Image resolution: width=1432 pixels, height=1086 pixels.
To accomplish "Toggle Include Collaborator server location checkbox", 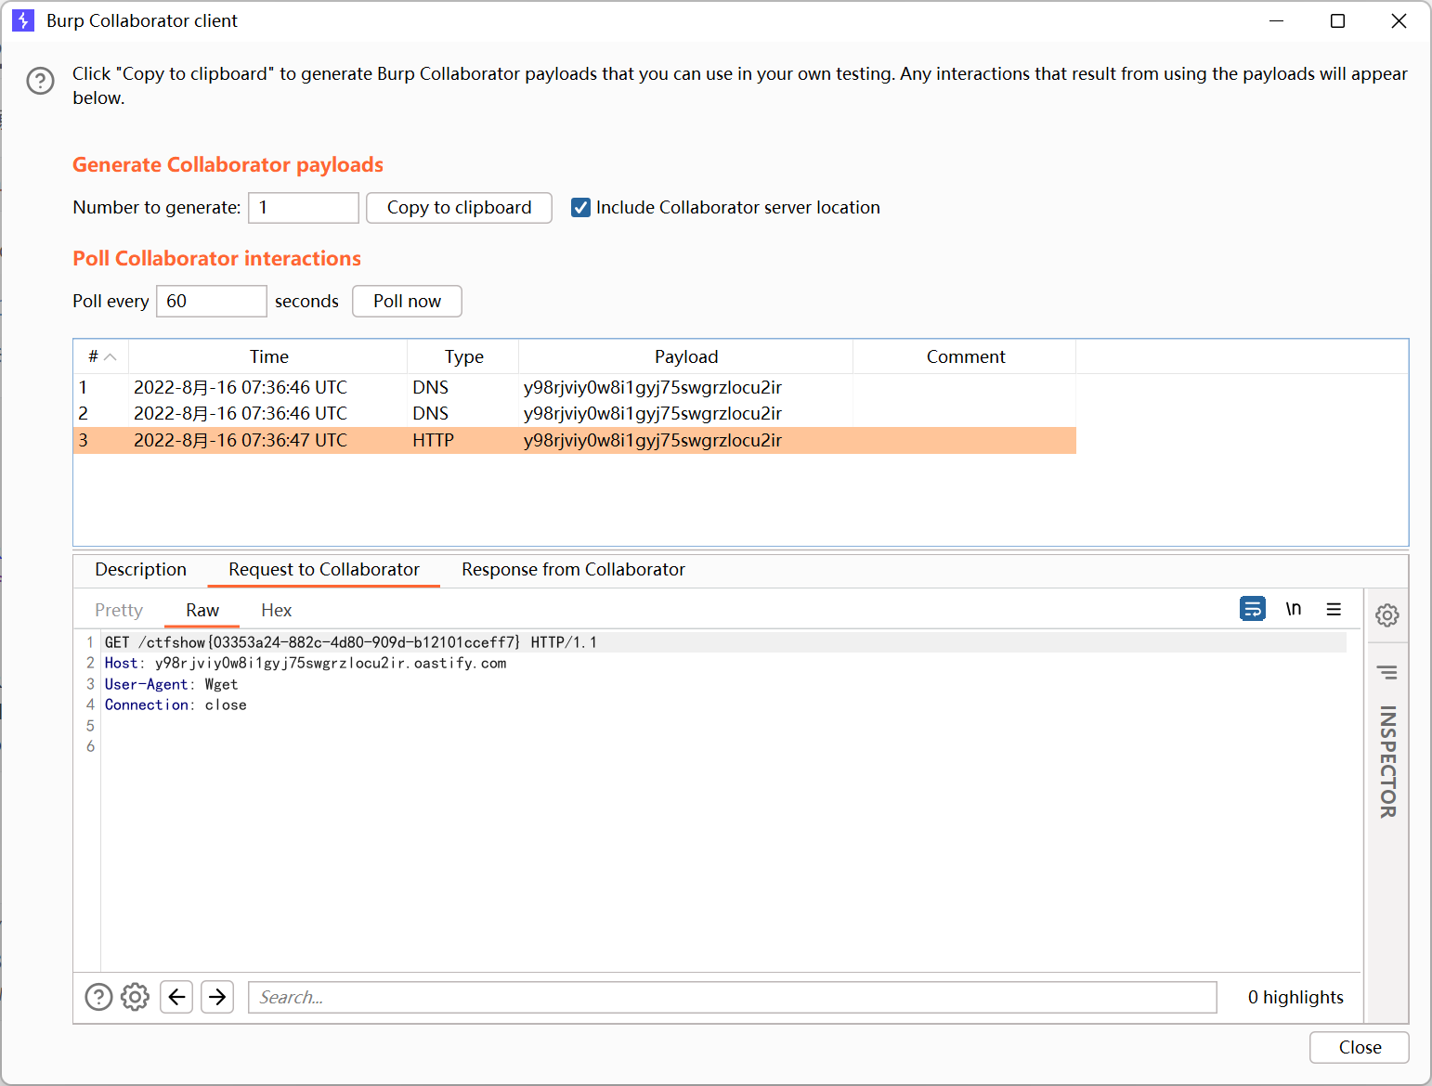I will (x=580, y=208).
